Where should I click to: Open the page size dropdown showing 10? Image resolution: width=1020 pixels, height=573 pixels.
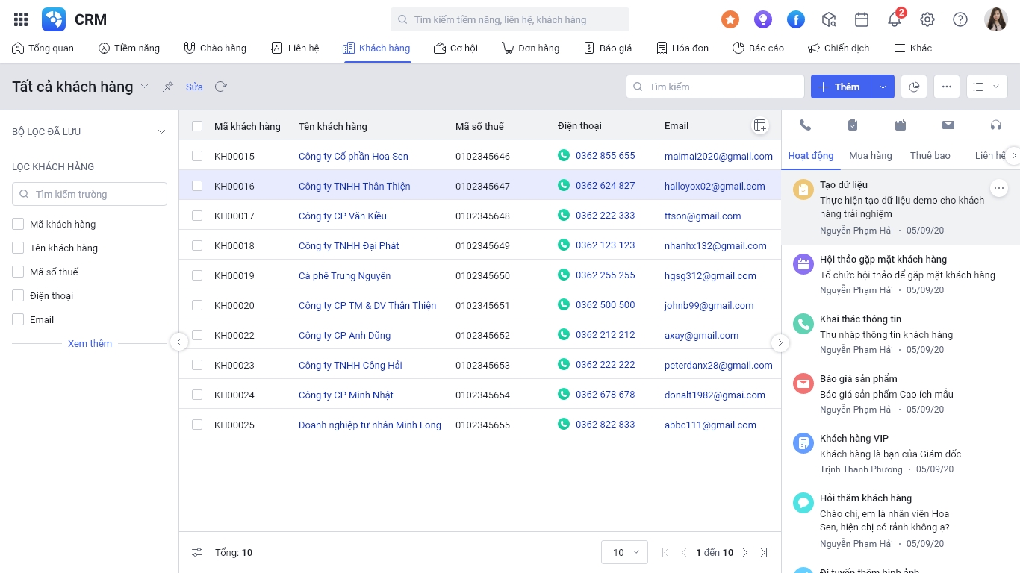pos(624,553)
